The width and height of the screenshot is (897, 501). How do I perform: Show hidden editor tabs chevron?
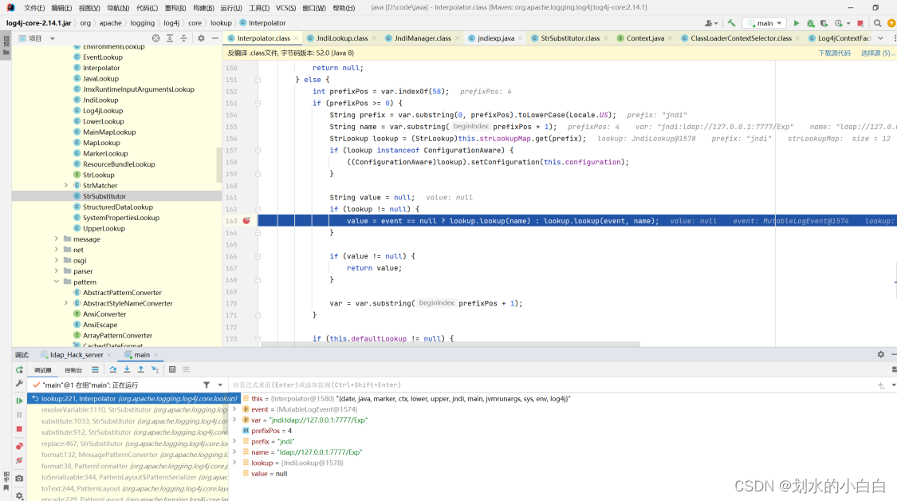click(880, 38)
